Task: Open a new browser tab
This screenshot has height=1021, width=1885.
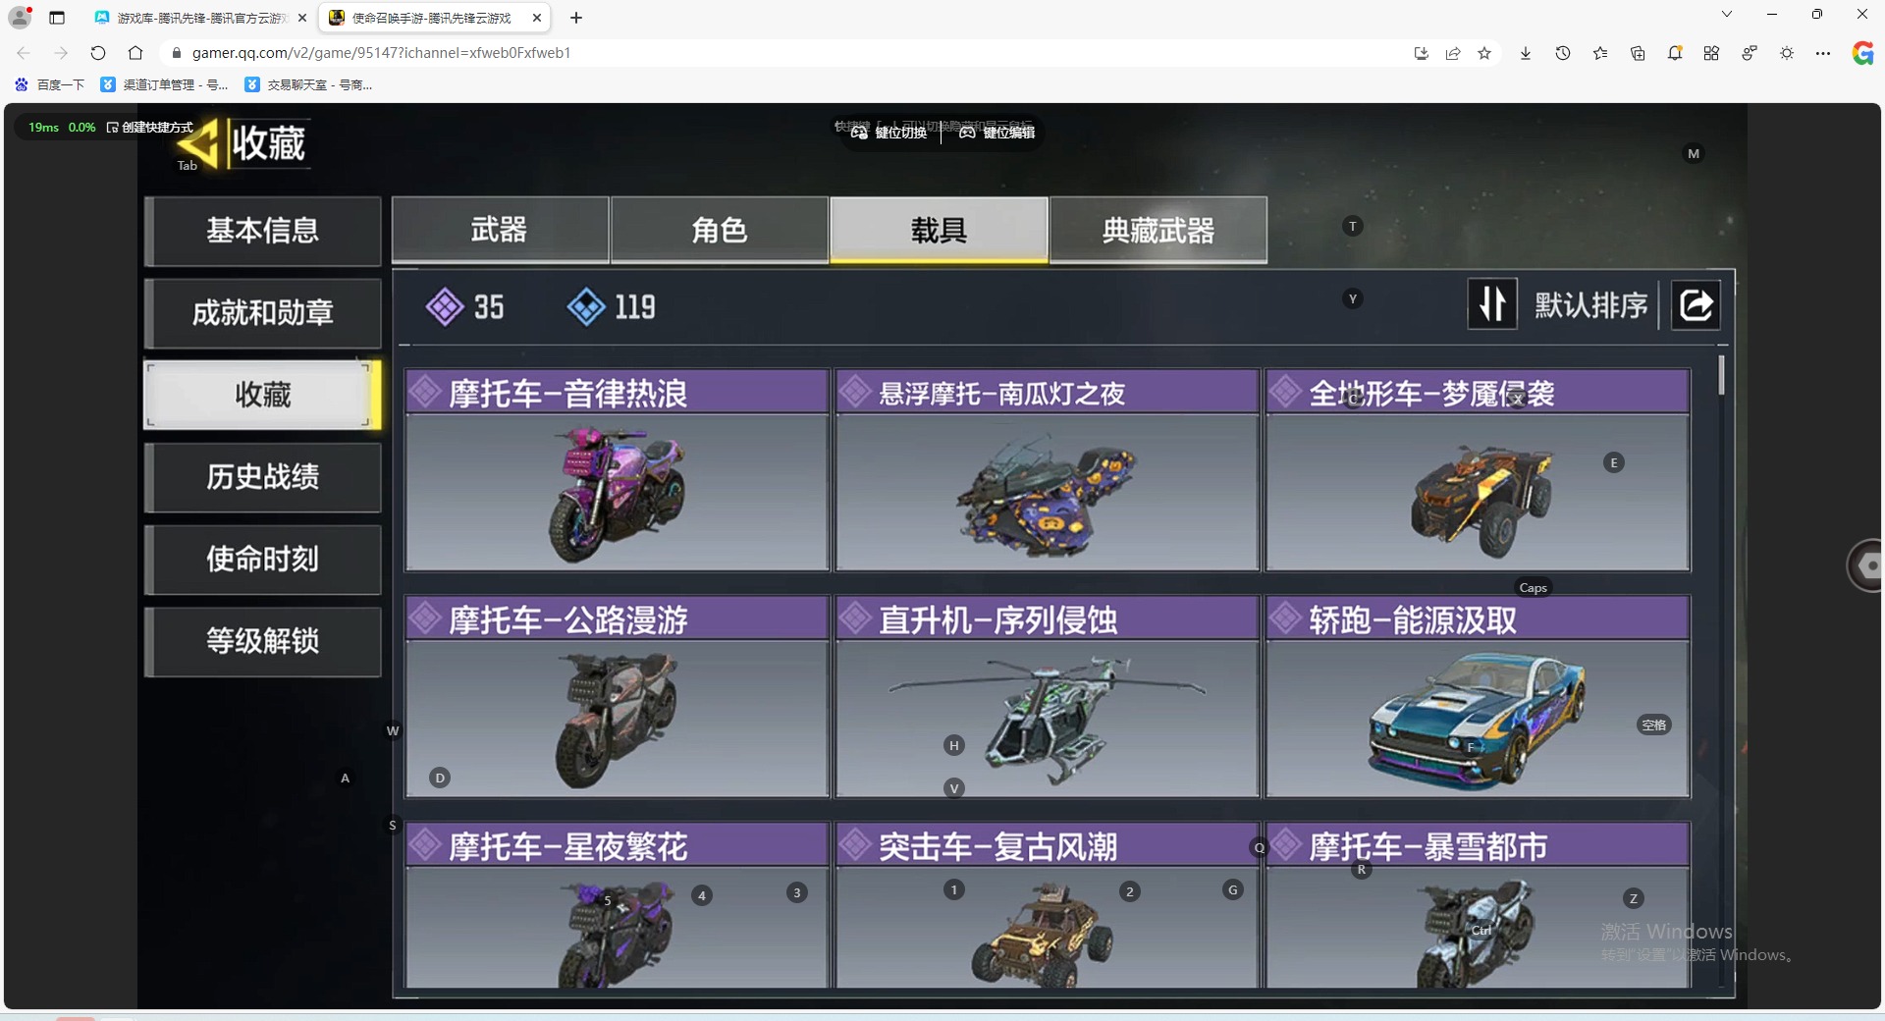Action: point(576,18)
